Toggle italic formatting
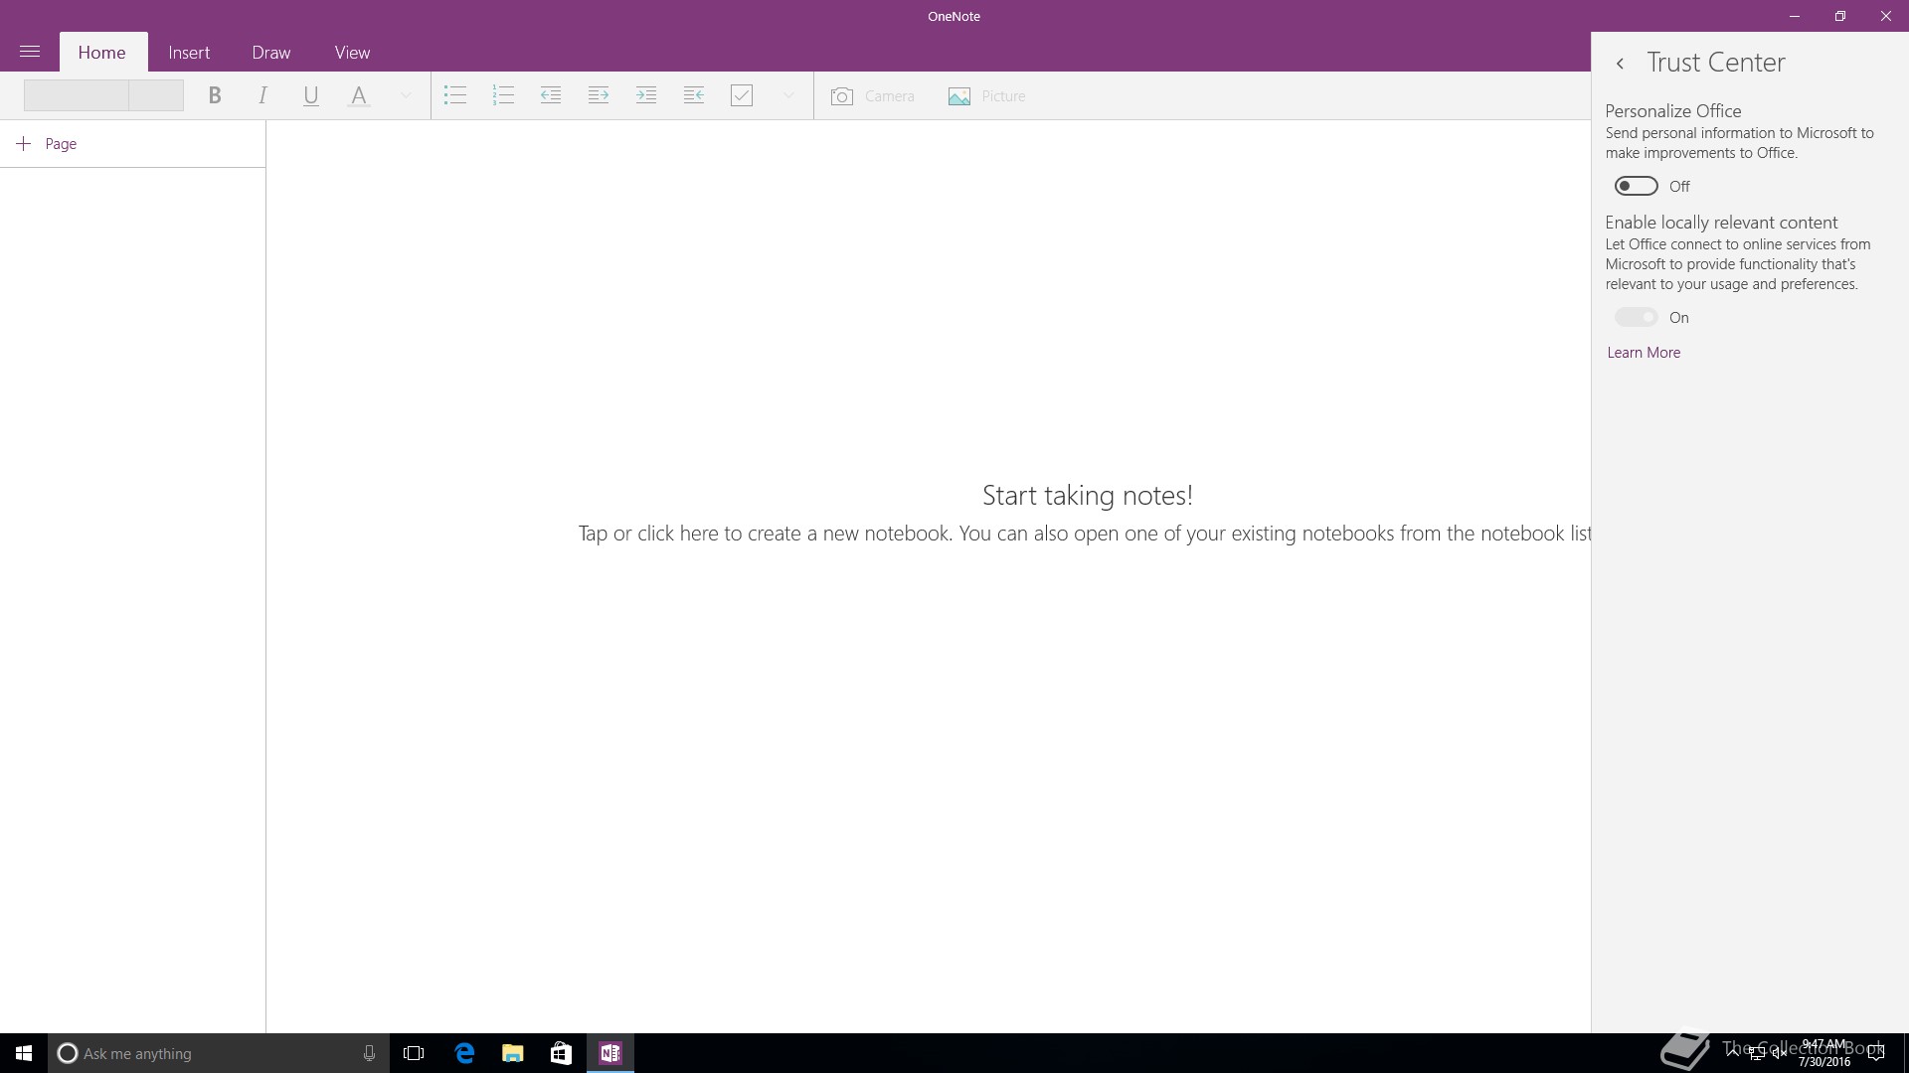 point(262,95)
